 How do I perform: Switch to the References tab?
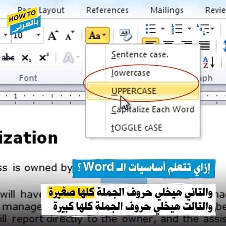click(x=107, y=10)
